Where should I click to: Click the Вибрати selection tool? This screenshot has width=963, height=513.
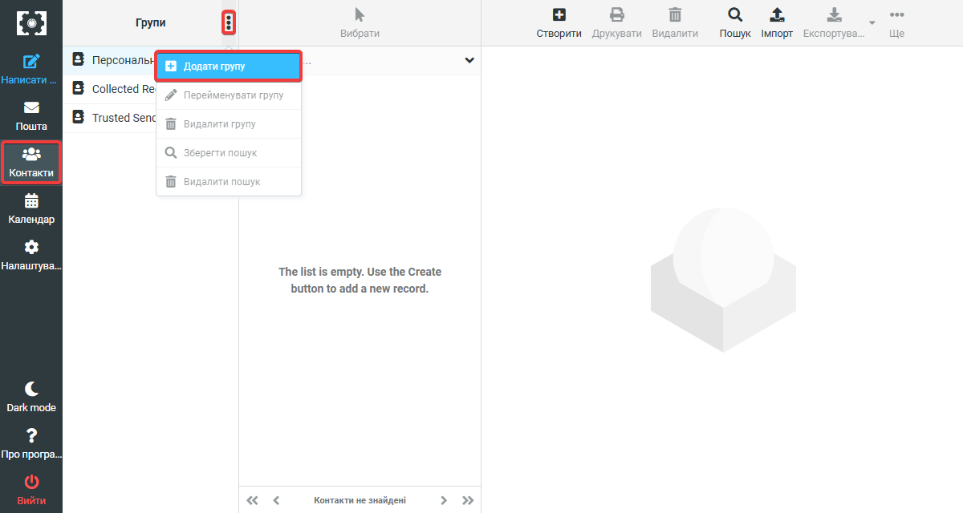click(360, 22)
